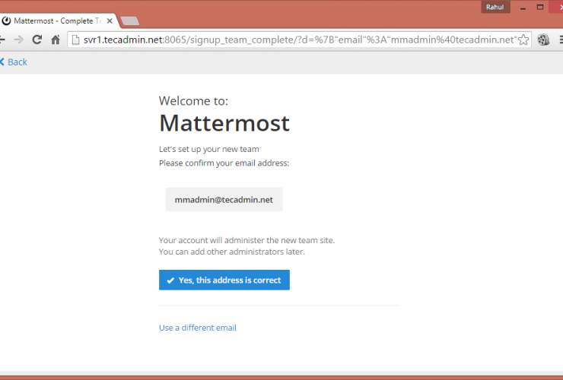Maximize the browser window
Screen dimensions: 563x380
click(x=539, y=7)
